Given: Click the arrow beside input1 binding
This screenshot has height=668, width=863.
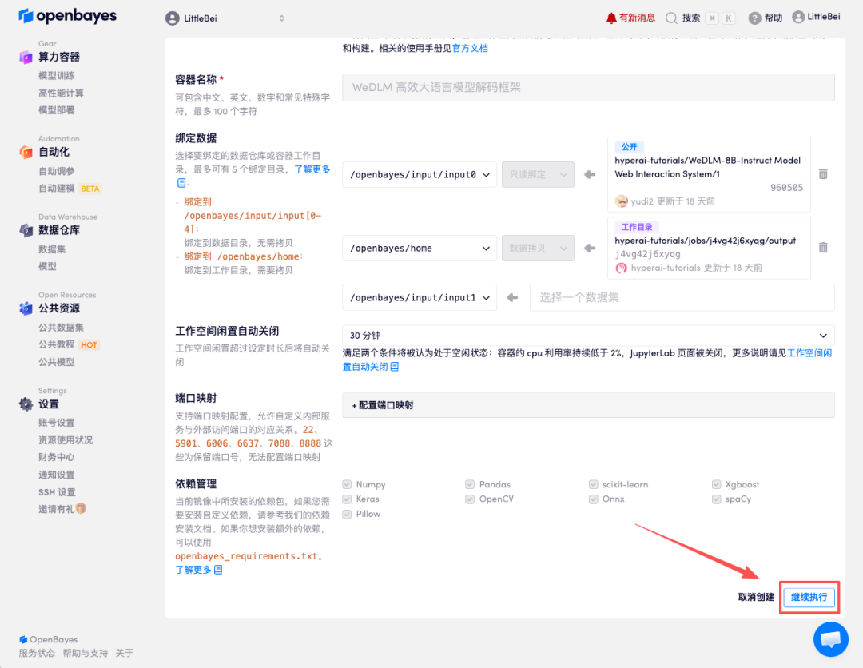Looking at the screenshot, I should [512, 298].
